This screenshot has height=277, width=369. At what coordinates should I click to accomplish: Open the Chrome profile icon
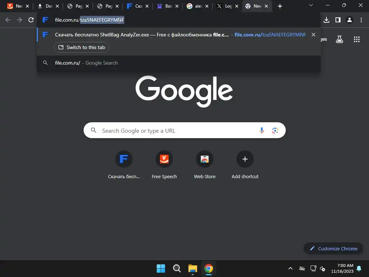(350, 20)
